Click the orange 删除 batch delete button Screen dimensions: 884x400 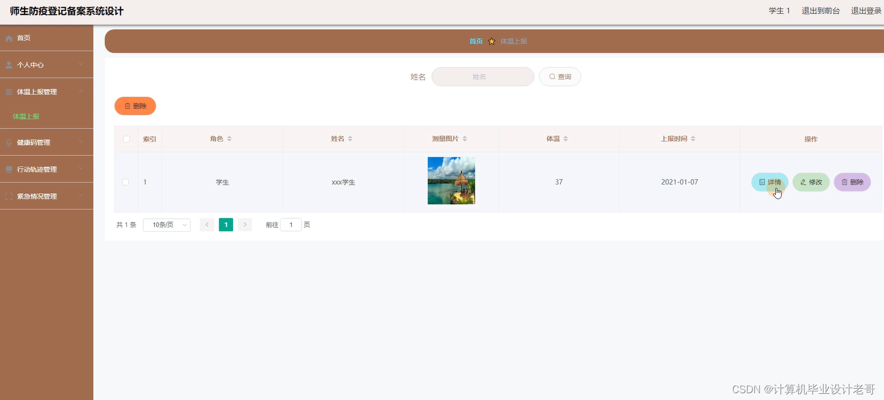135,106
